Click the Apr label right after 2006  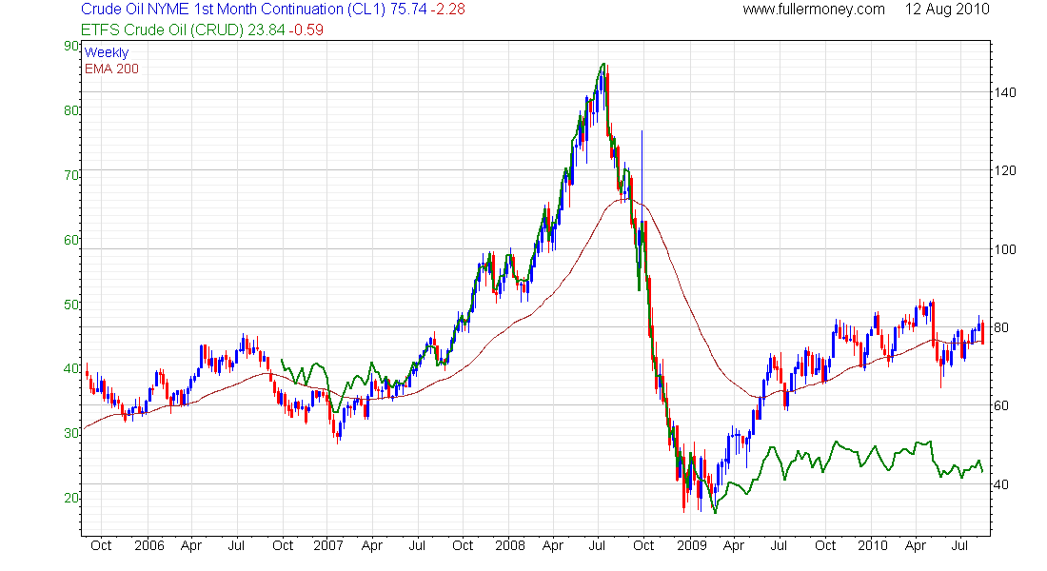pyautogui.click(x=191, y=545)
